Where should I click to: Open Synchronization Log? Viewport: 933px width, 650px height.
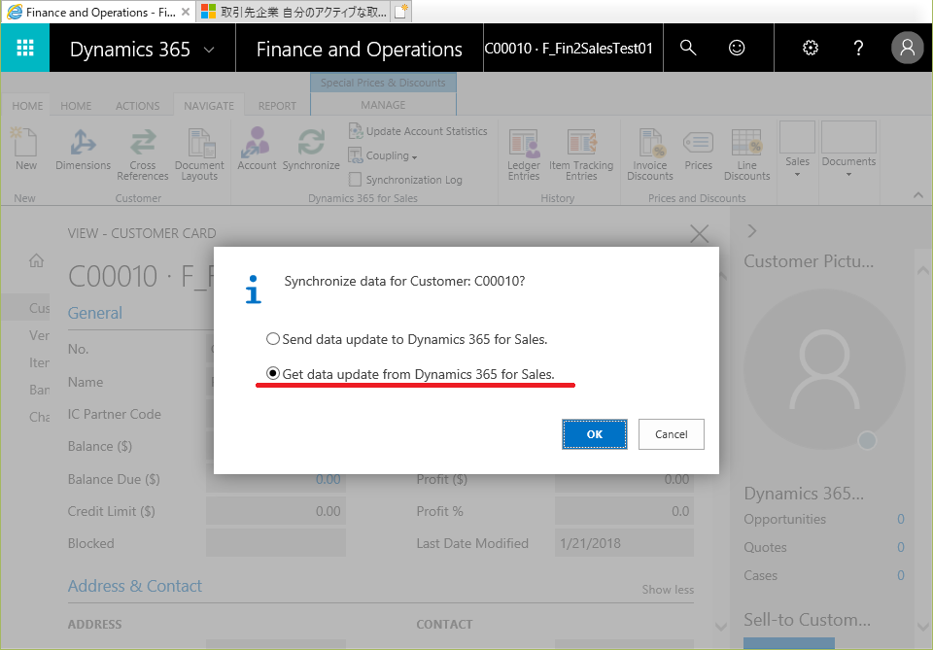click(x=406, y=180)
